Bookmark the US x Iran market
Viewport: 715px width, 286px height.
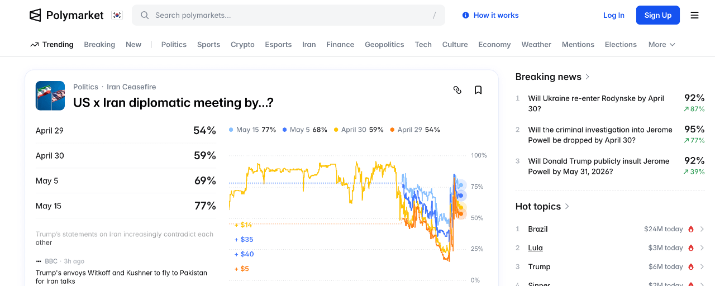(478, 90)
